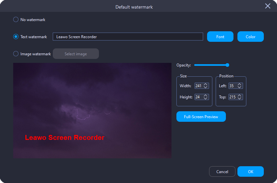This screenshot has width=277, height=183.
Task: Choose the Image watermark option
Action: [16, 54]
